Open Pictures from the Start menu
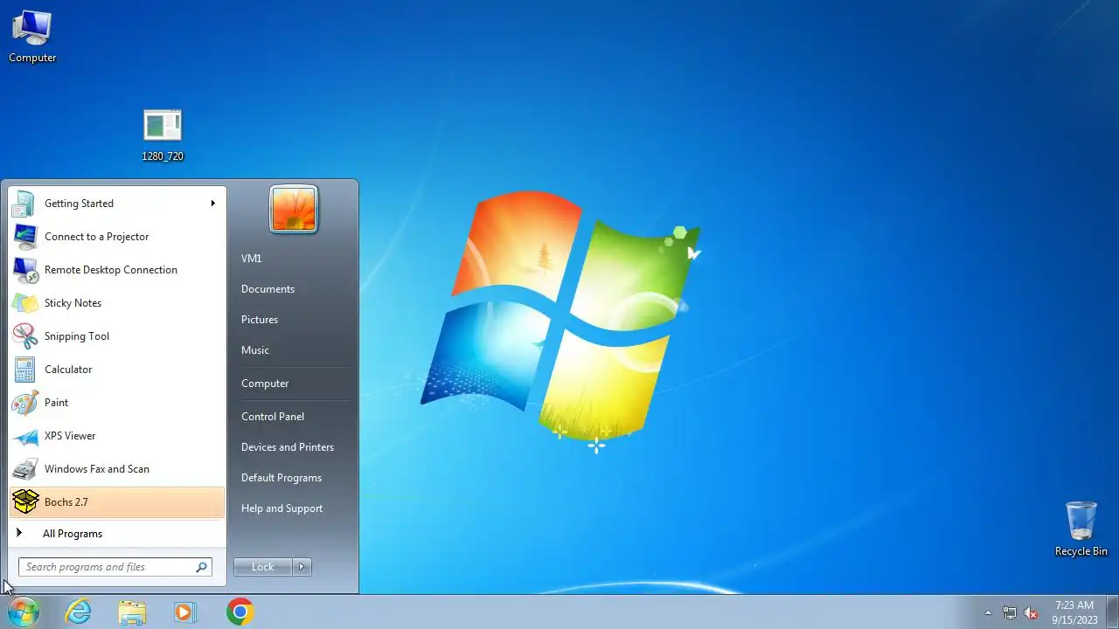This screenshot has height=629, width=1119. 260,320
